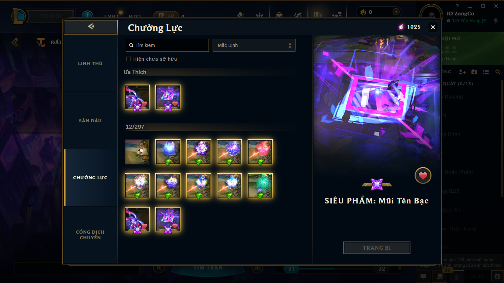
Task: Switch to the 'Linh Thú' tab
Action: coord(90,64)
